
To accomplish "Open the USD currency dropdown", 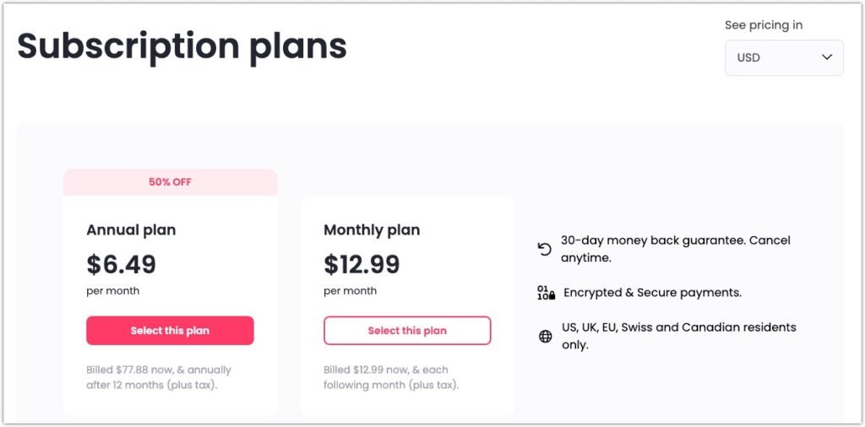I will (784, 57).
